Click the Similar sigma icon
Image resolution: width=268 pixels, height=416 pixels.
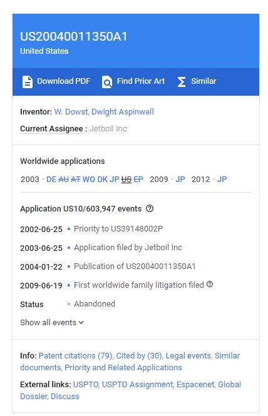(182, 82)
